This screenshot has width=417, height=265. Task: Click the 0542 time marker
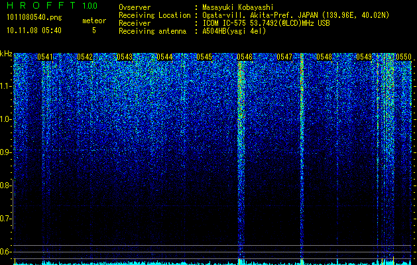(85, 57)
